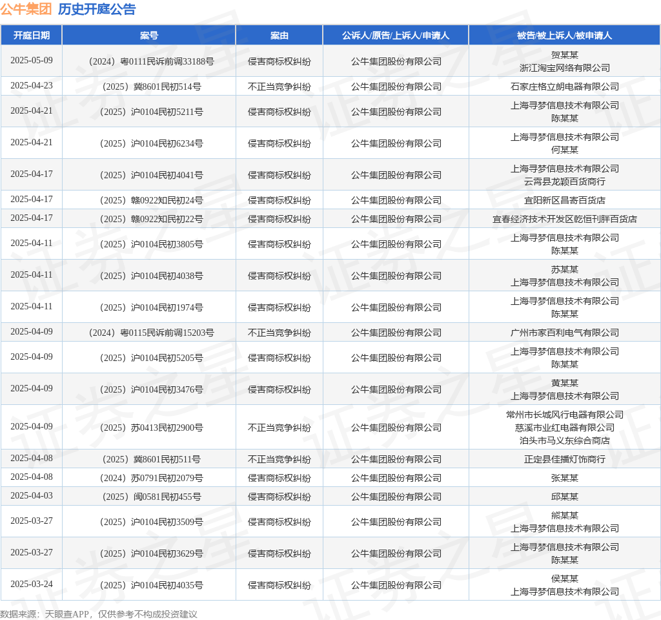
Task: Click the 被告/被上诉人/被申请人 column header
Action: click(x=564, y=36)
